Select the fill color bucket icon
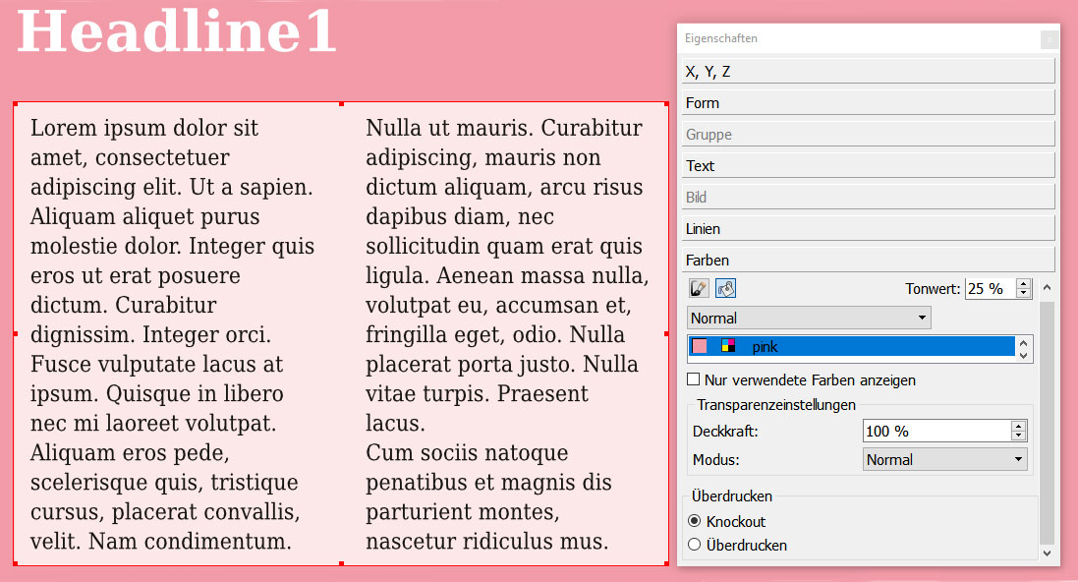The width and height of the screenshot is (1078, 582). pyautogui.click(x=726, y=288)
